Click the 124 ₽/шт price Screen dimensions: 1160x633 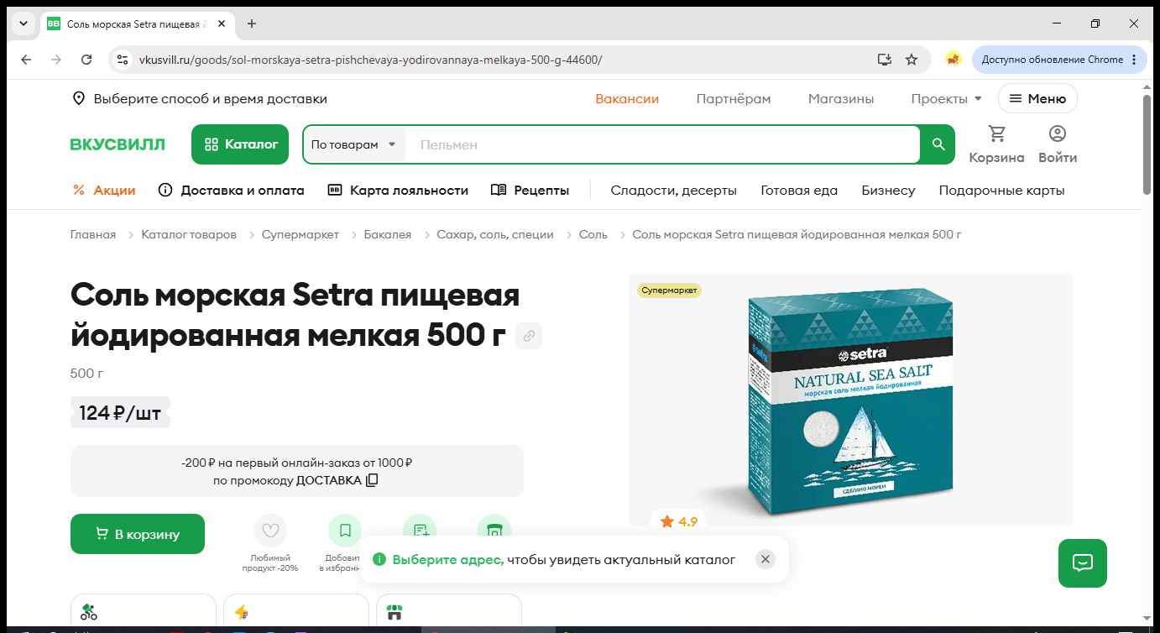click(120, 413)
